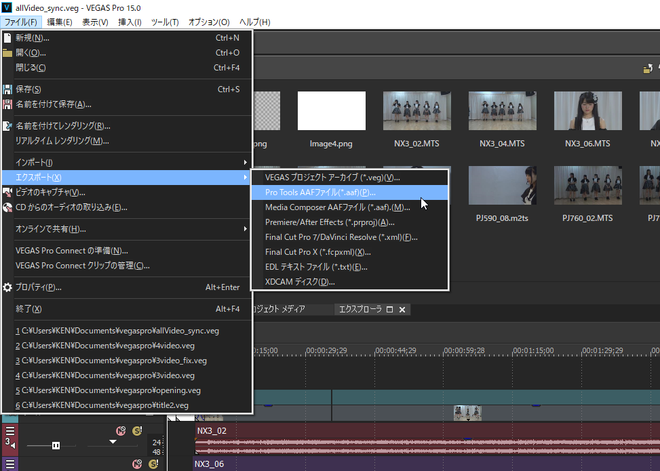Open the ファイル(F) menu
The image size is (660, 471).
pos(20,22)
